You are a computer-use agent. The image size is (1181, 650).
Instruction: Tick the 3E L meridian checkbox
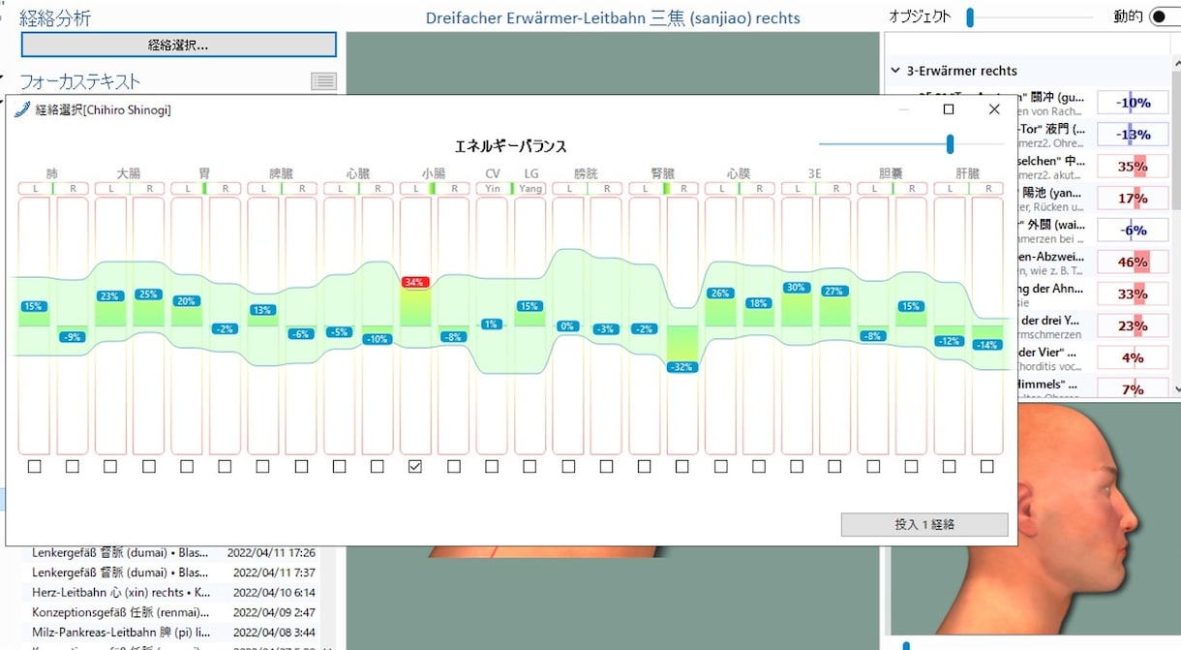(x=797, y=466)
